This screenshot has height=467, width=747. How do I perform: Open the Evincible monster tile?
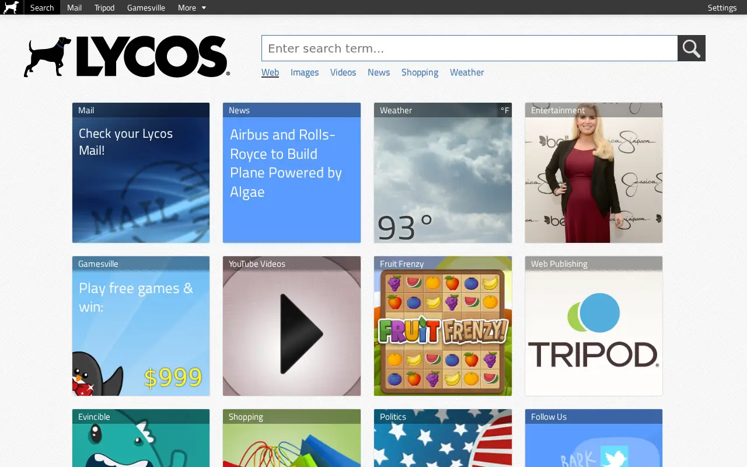tap(141, 438)
